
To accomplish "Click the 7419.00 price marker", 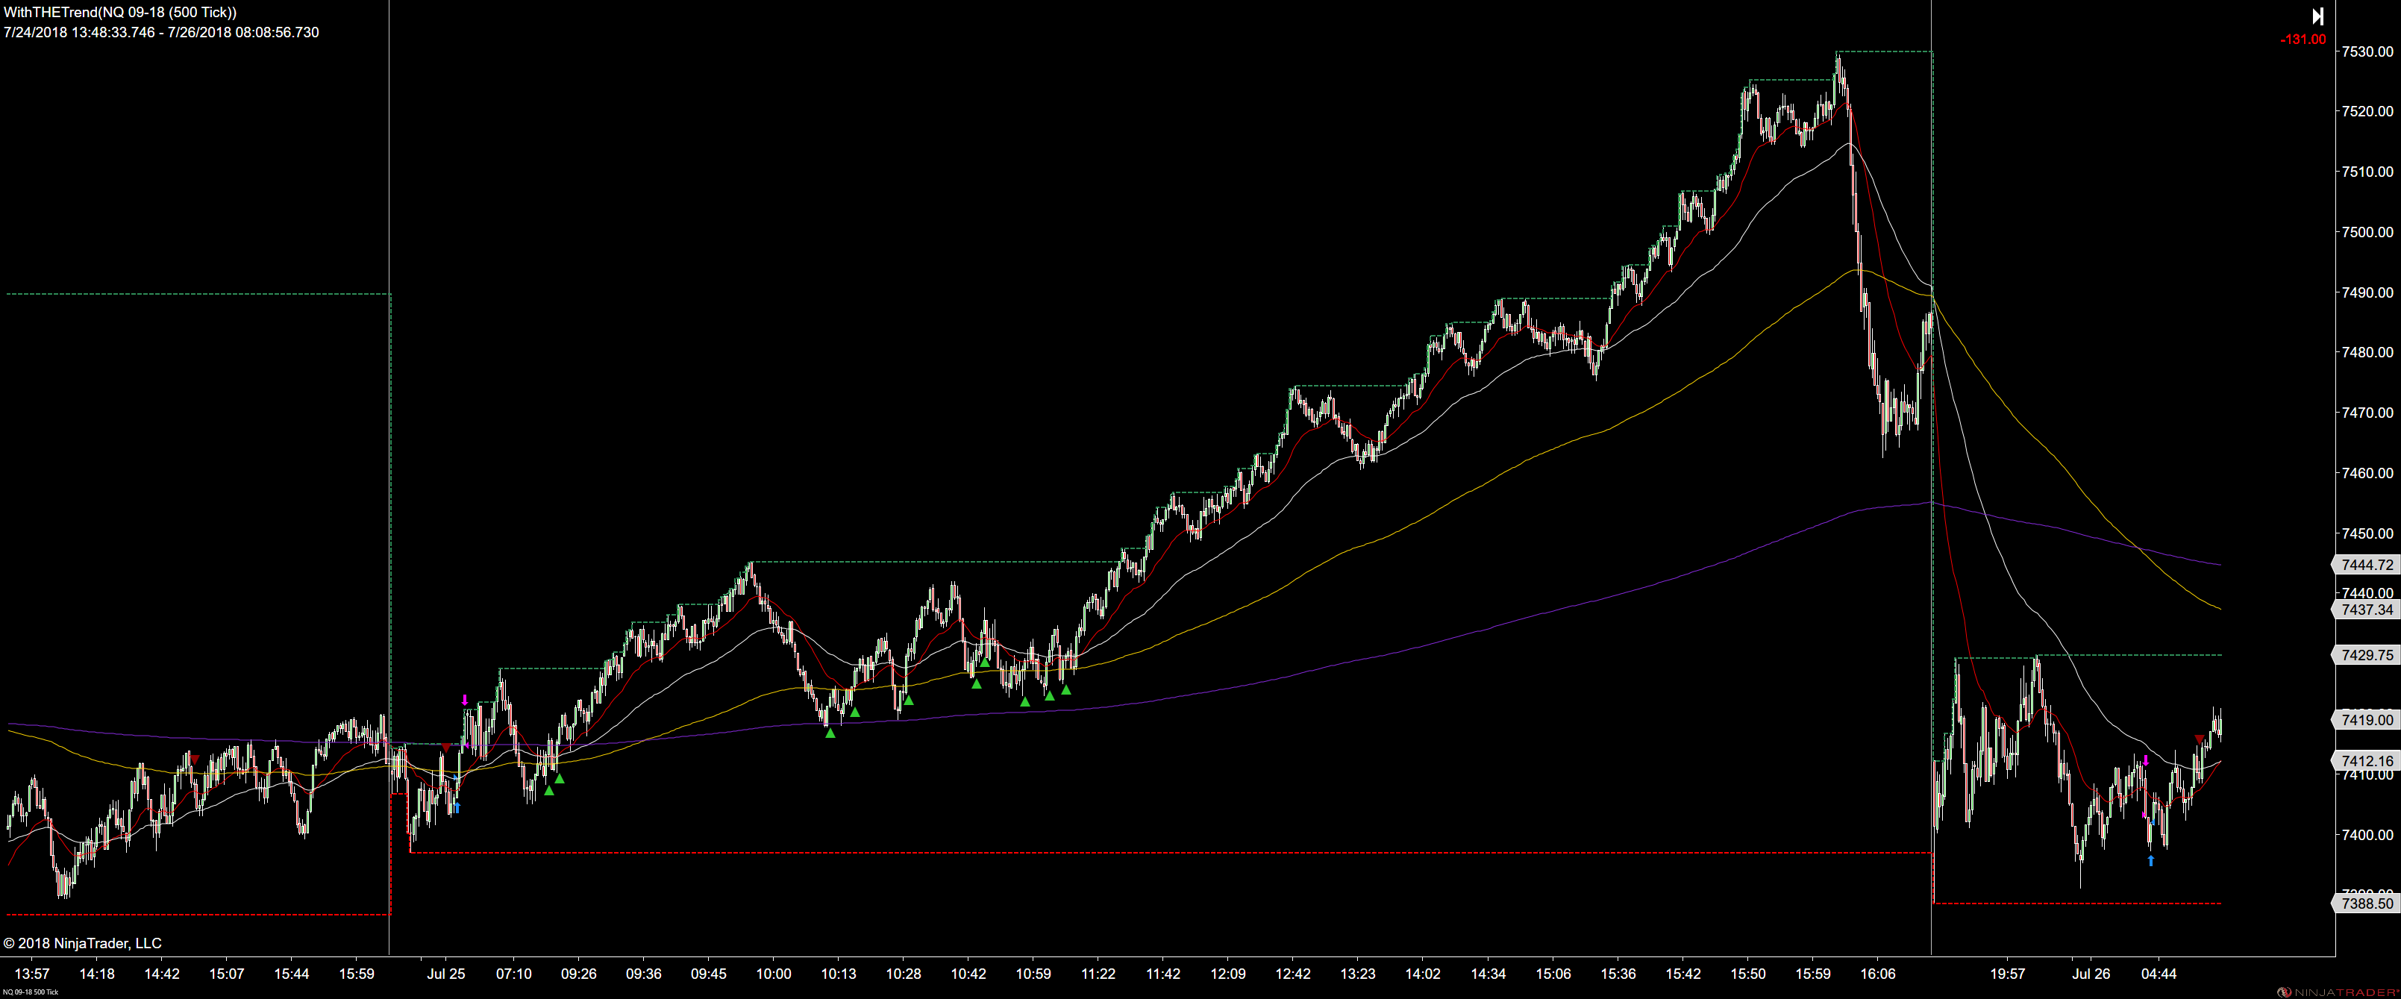I will pos(2366,719).
